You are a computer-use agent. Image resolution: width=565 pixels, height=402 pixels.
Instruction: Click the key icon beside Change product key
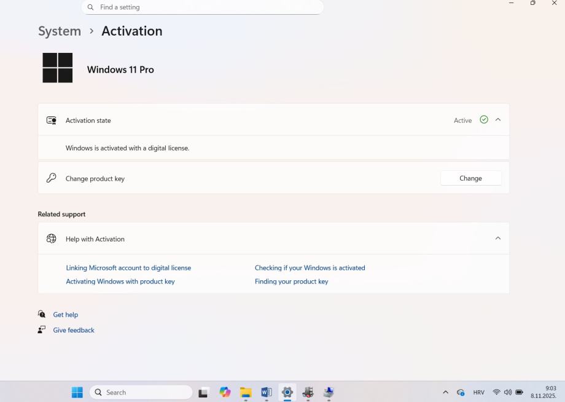pyautogui.click(x=51, y=178)
